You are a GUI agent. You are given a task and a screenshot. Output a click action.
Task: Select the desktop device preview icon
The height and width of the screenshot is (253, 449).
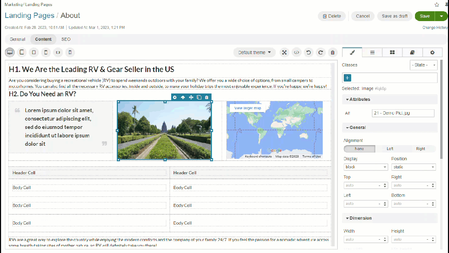coord(10,52)
